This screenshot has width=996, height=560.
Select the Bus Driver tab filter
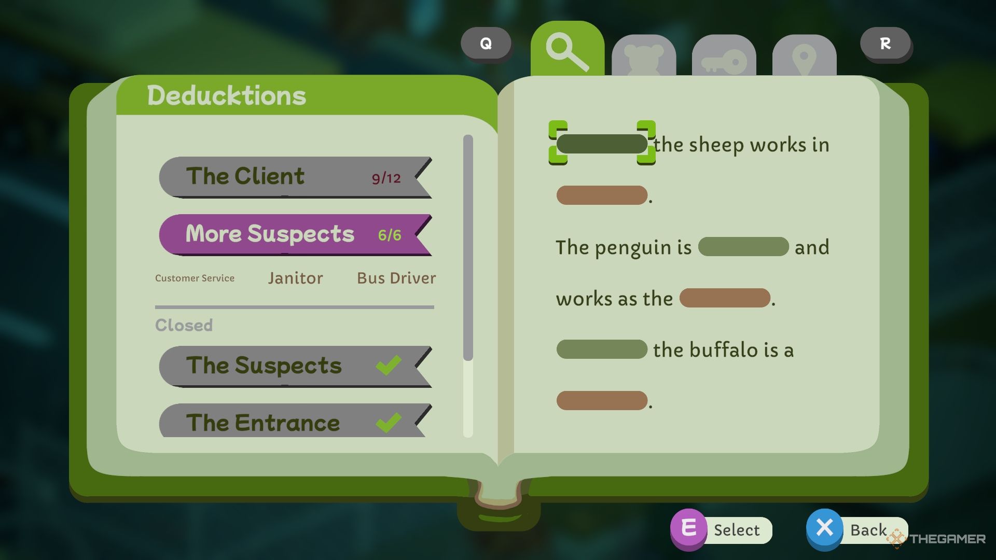[396, 277]
